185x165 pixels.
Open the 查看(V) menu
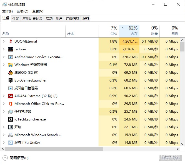point(38,11)
